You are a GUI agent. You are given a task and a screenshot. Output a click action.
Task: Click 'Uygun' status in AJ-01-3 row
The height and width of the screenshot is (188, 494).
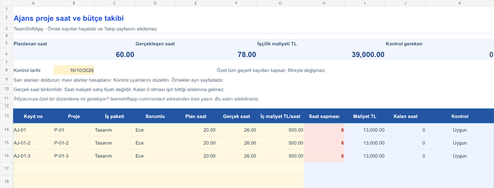pos(460,156)
